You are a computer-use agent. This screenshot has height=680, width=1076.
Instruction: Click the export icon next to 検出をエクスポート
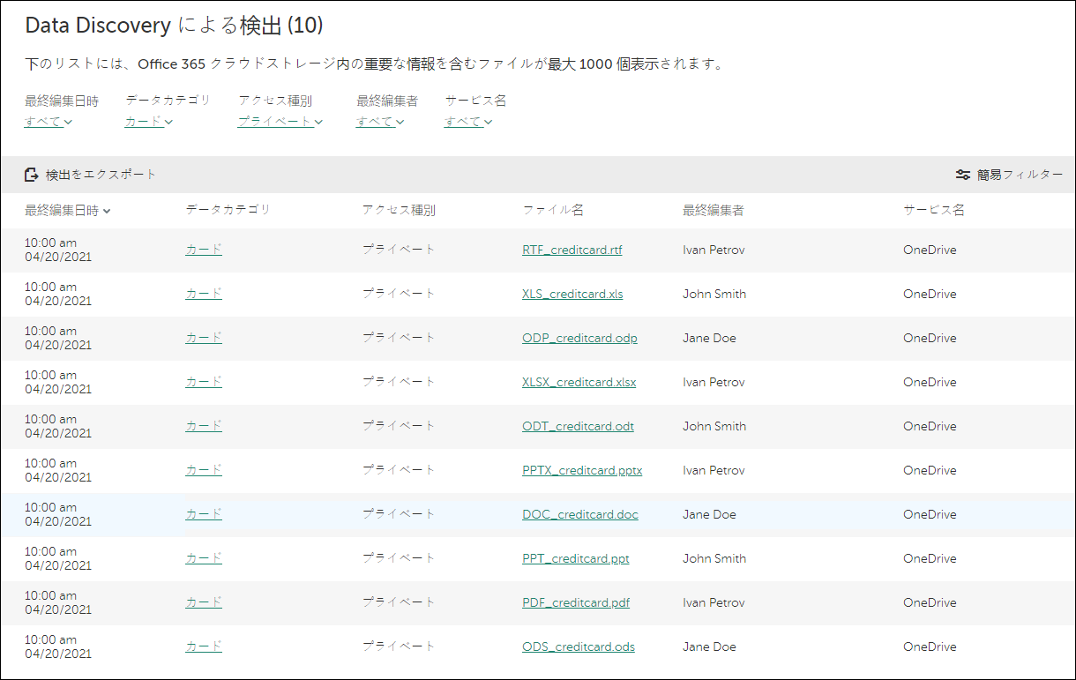click(29, 174)
